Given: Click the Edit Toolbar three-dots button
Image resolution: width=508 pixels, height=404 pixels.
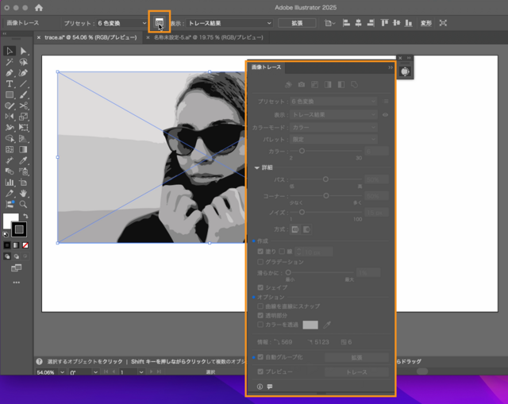Looking at the screenshot, I should (16, 283).
